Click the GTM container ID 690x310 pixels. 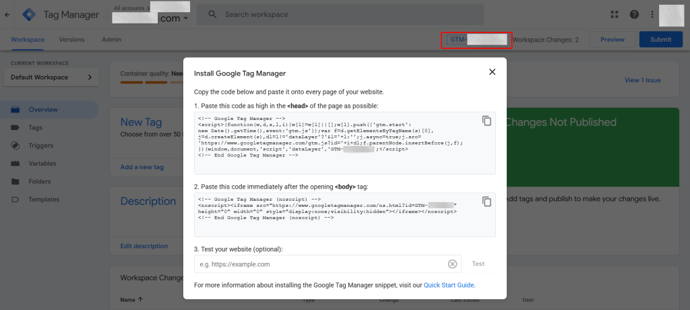[x=477, y=40]
